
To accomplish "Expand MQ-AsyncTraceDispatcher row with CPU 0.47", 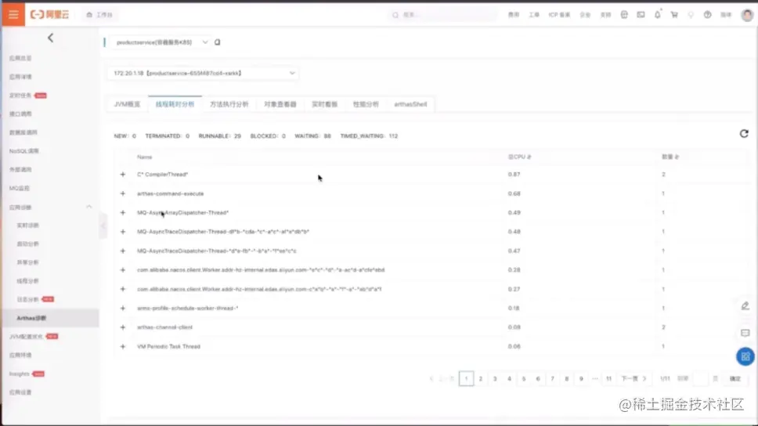I will pos(123,251).
